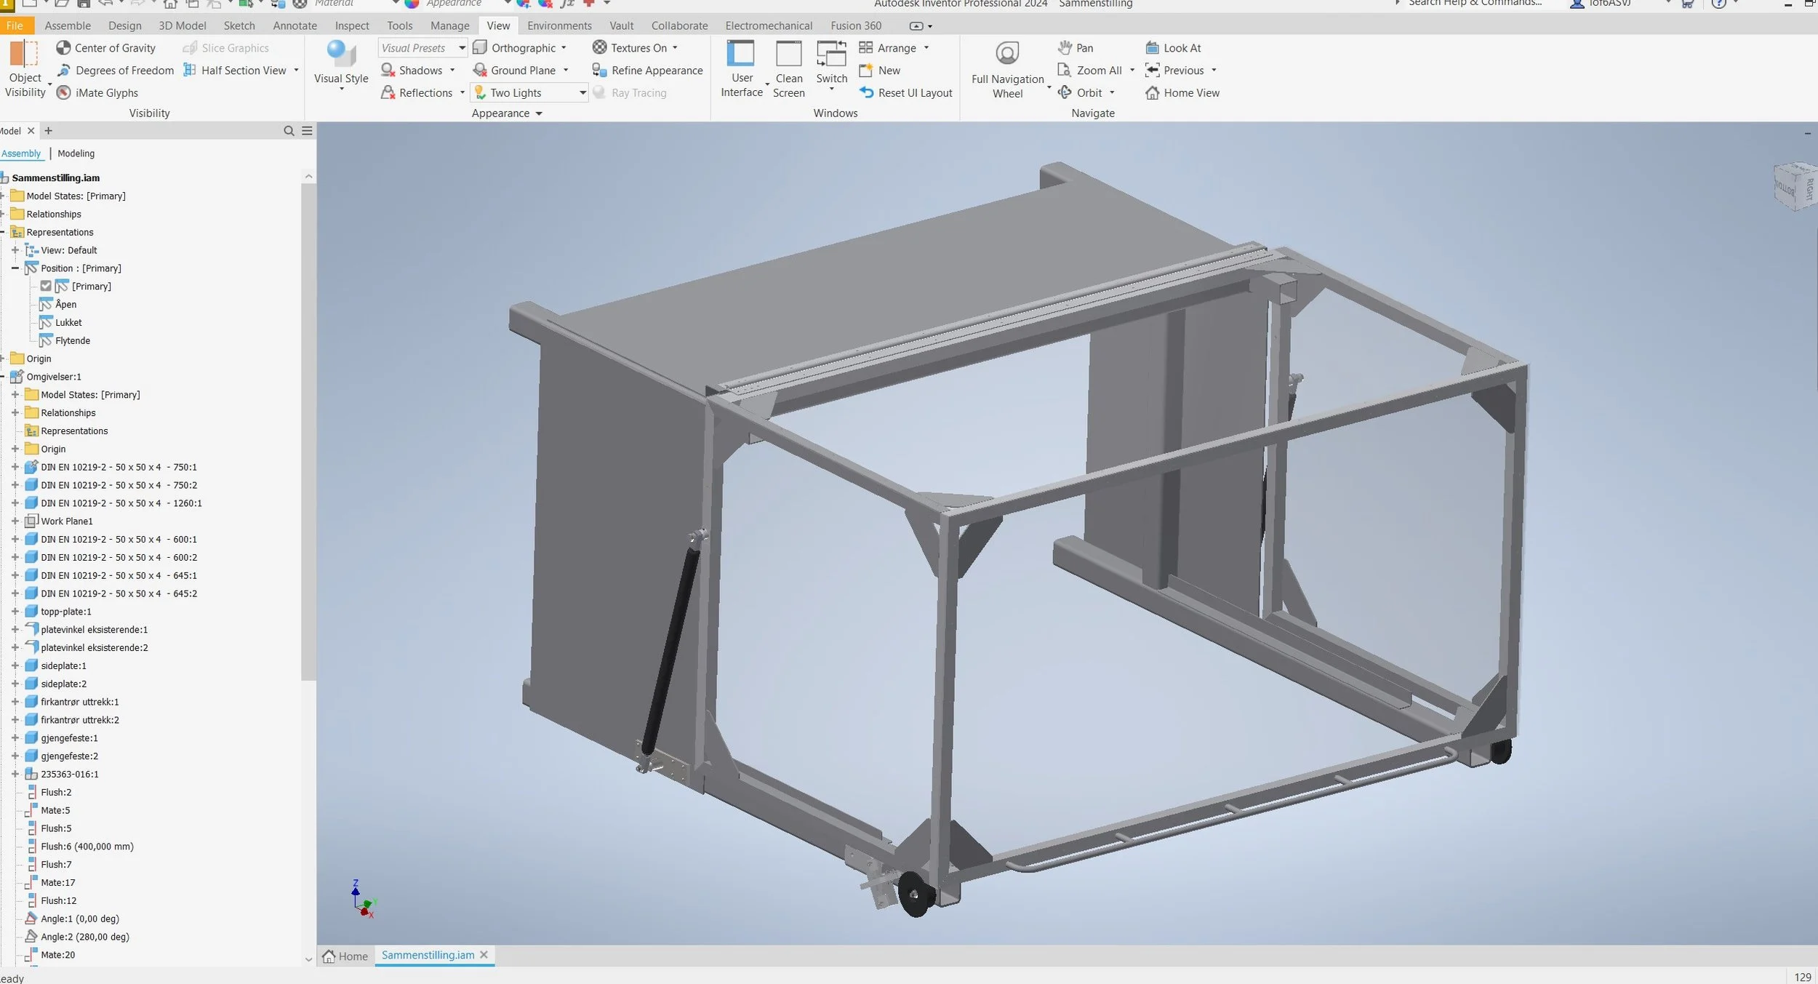Switch to the Modeling browser tab
Screen dimensions: 1818x984
[76, 153]
